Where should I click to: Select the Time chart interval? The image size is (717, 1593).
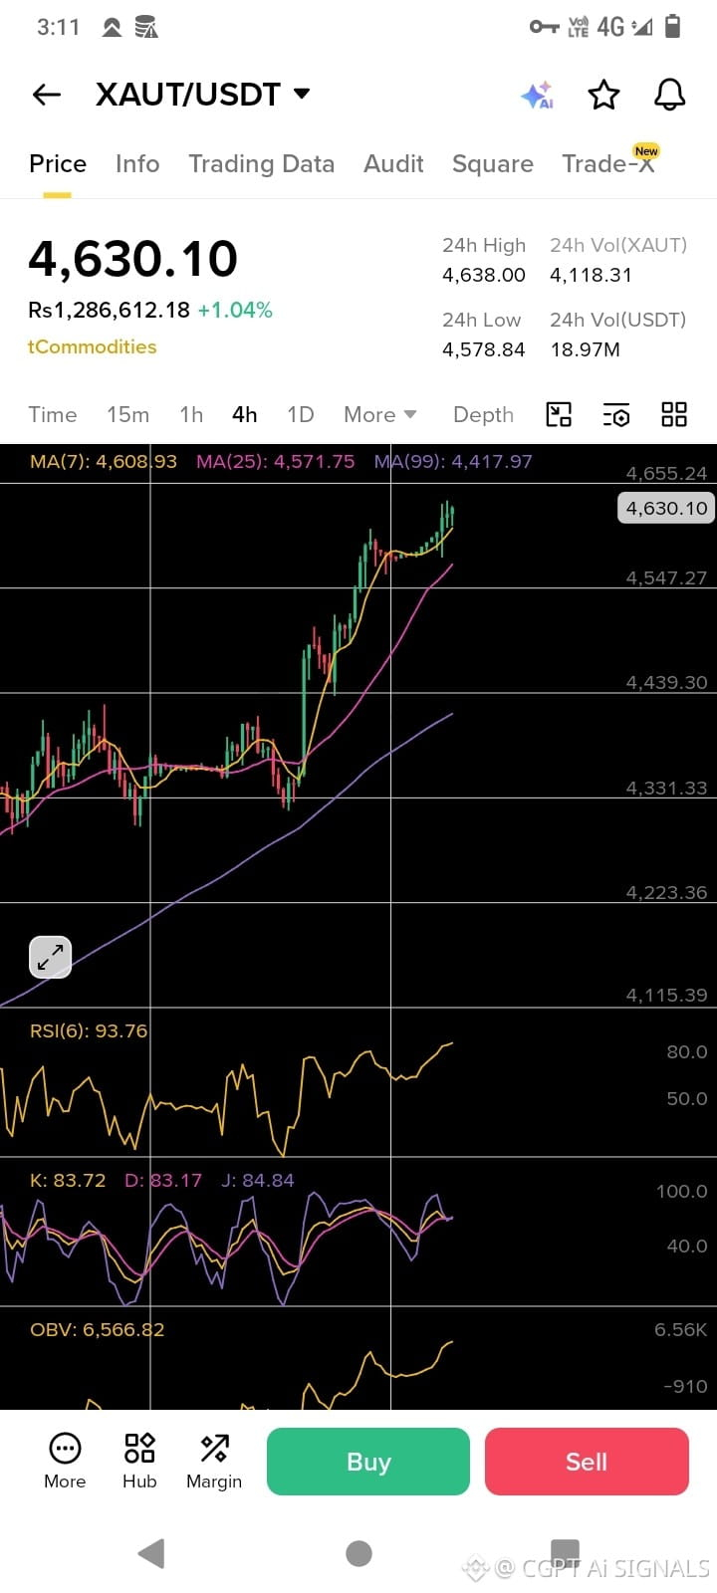click(53, 414)
